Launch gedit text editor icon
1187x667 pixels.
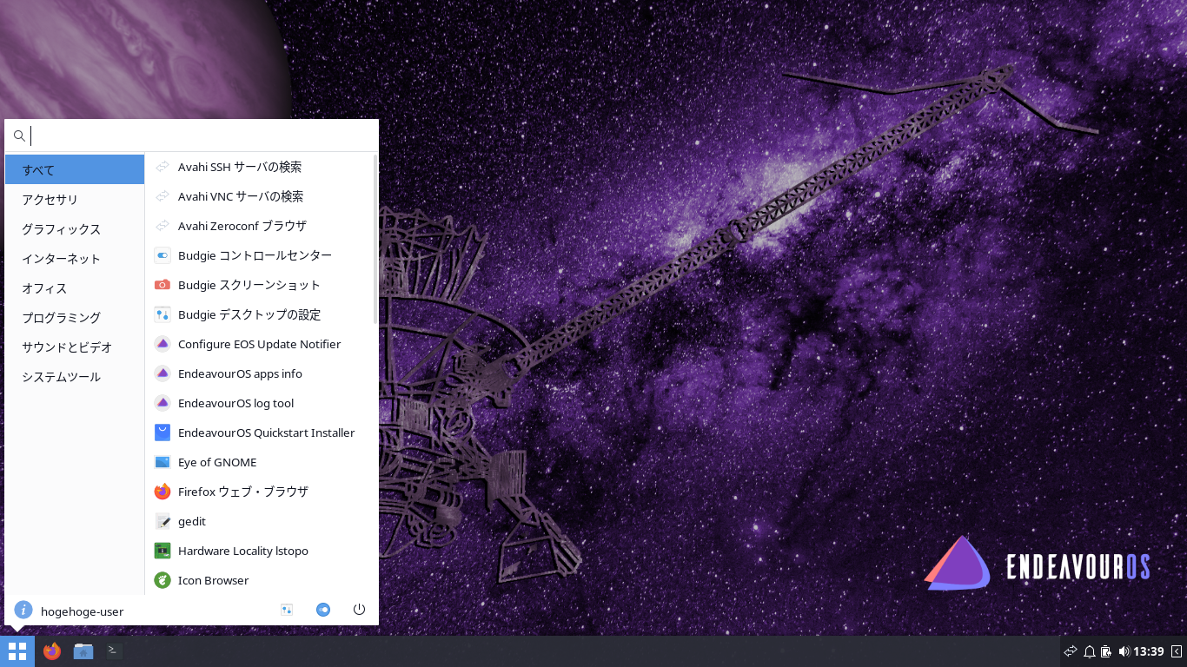tap(162, 521)
